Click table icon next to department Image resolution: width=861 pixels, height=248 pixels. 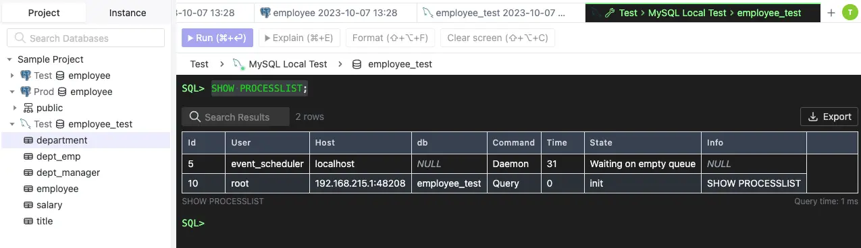point(28,140)
